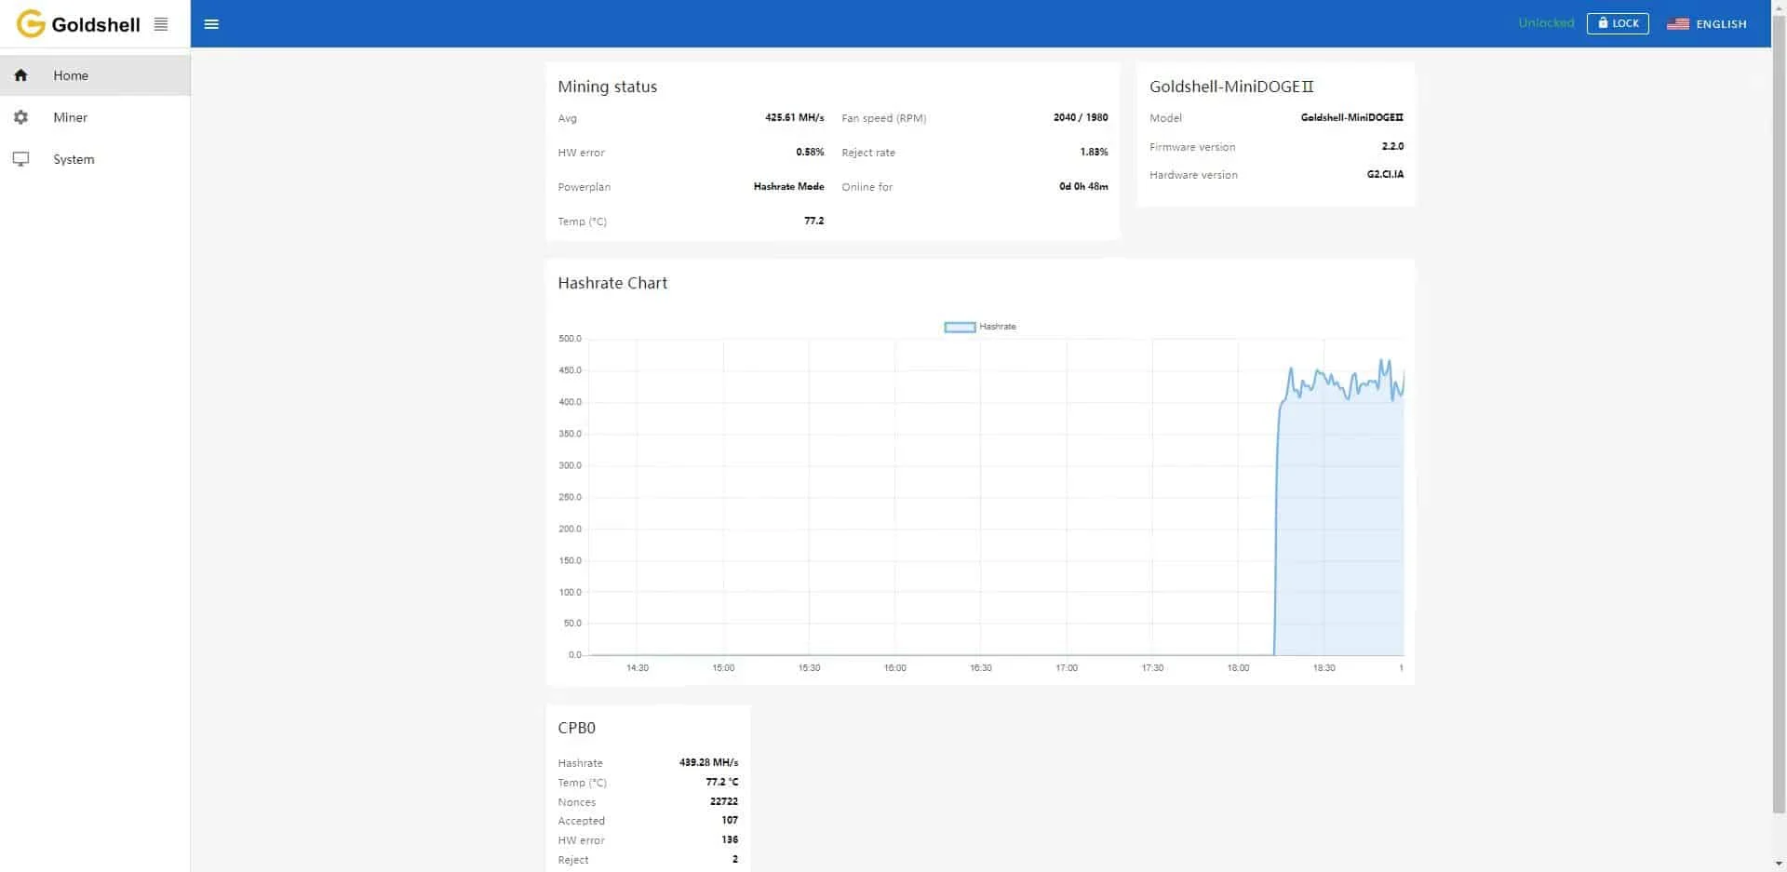This screenshot has width=1787, height=872.
Task: Toggle the Hashrate legend swatch
Action: point(960,327)
